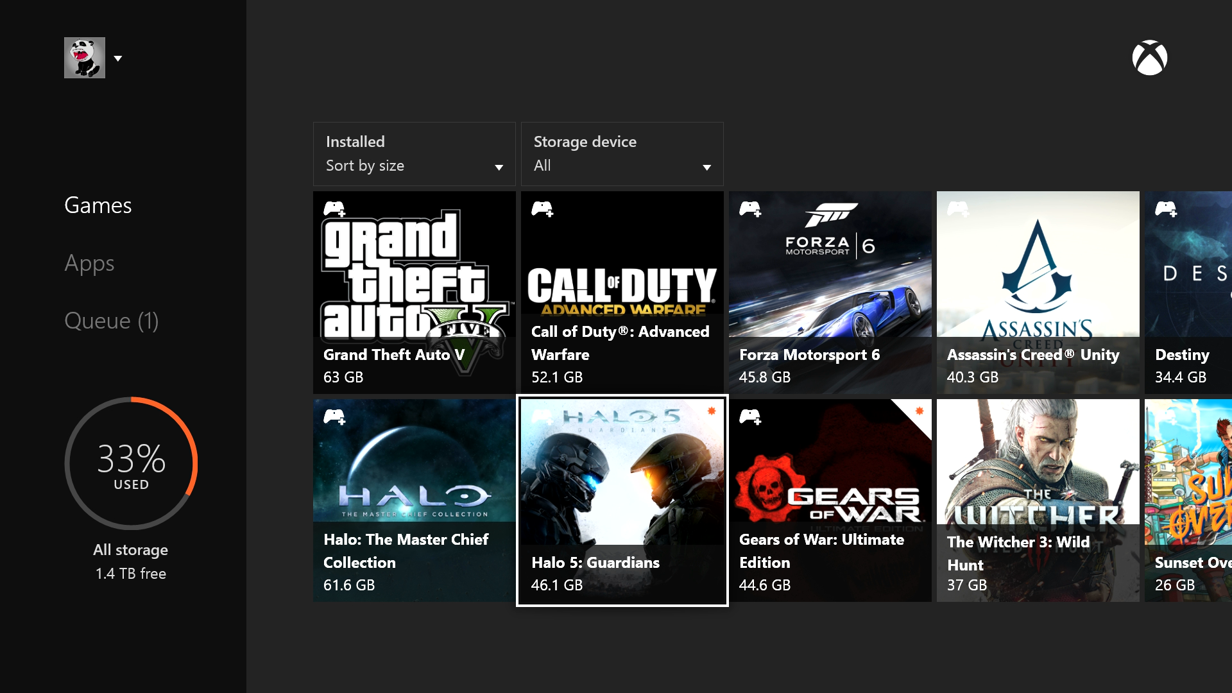
Task: Click orange star badge on Gears of War
Action: click(920, 411)
